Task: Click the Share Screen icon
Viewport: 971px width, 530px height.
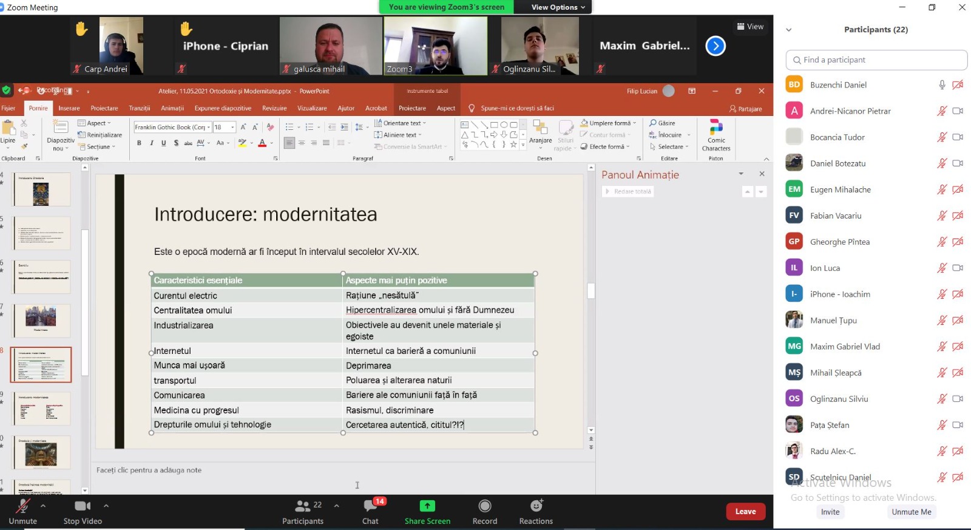Action: 427,506
